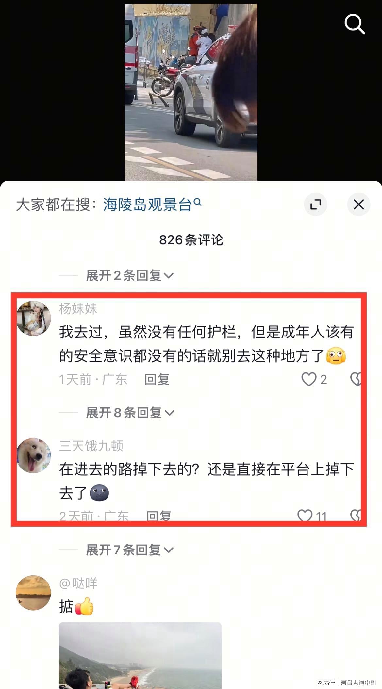Expand 展开2条回复 replies
This screenshot has width=382, height=689.
(x=129, y=275)
